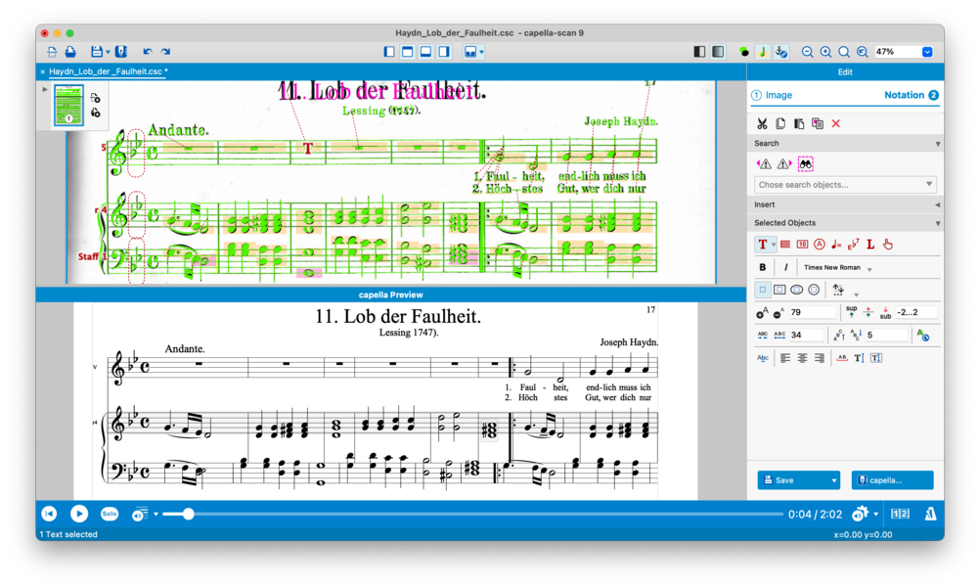The image size is (979, 587).
Task: Click the Save button
Action: tap(799, 480)
